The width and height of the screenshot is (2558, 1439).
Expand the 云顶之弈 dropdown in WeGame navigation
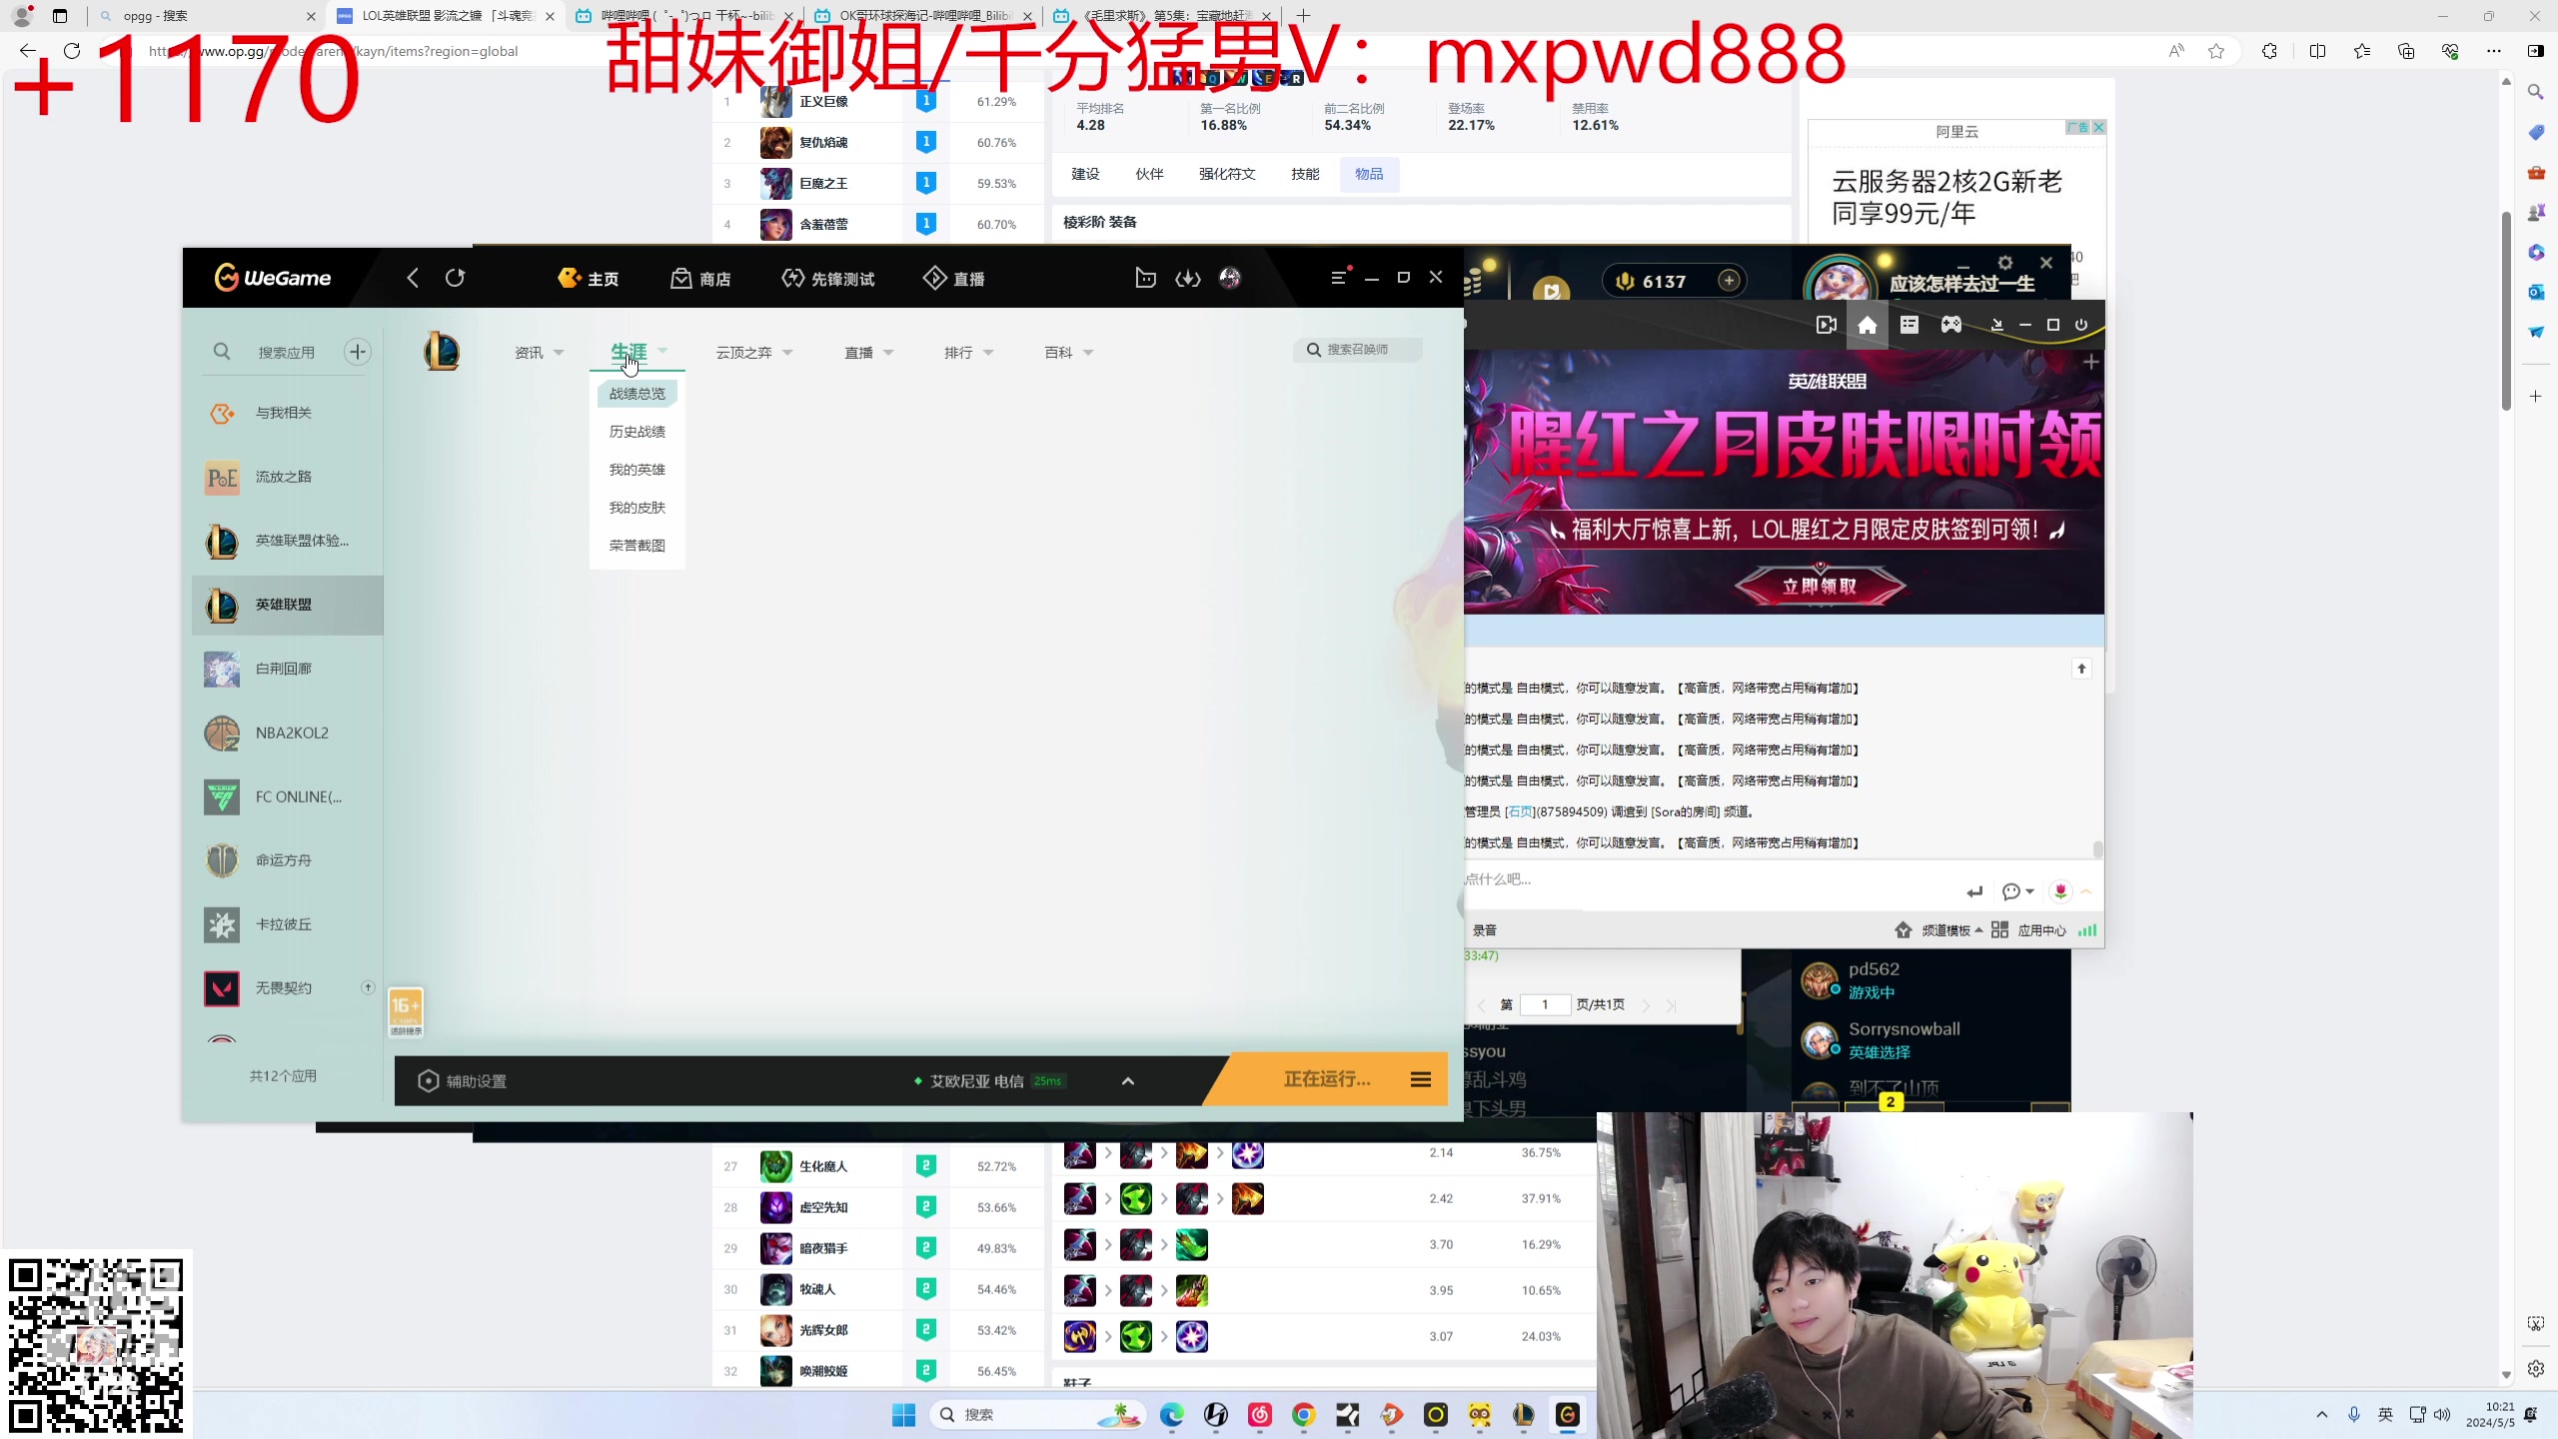(754, 352)
